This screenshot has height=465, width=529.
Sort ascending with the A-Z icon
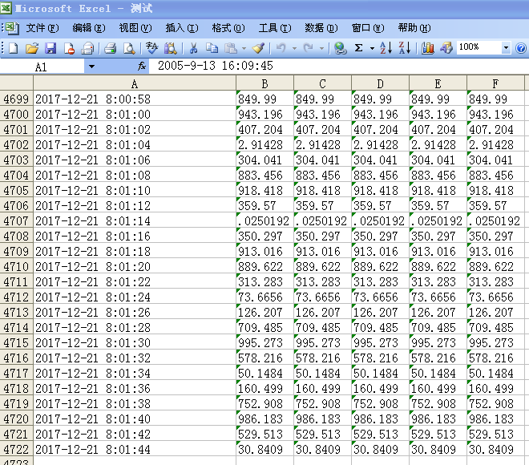[386, 48]
